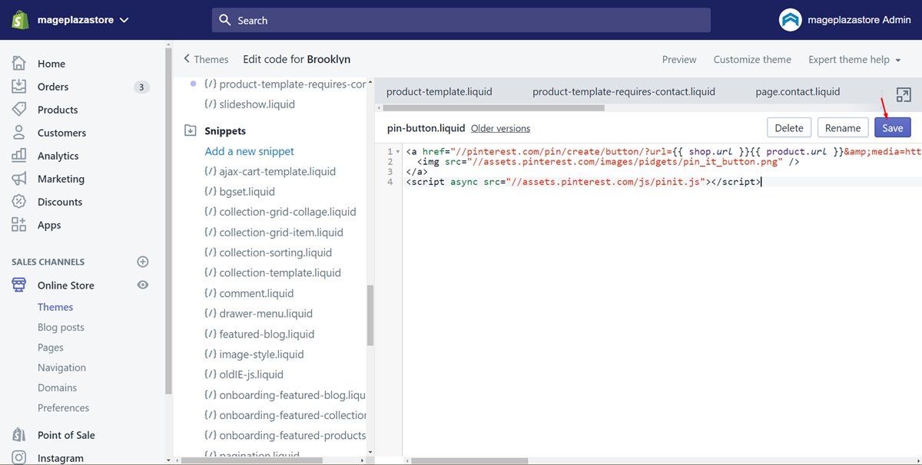Click the file list vertical scrollbar
The image size is (922, 465).
370,315
